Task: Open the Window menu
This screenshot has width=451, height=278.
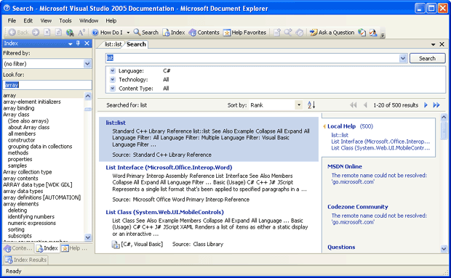Action: point(89,20)
